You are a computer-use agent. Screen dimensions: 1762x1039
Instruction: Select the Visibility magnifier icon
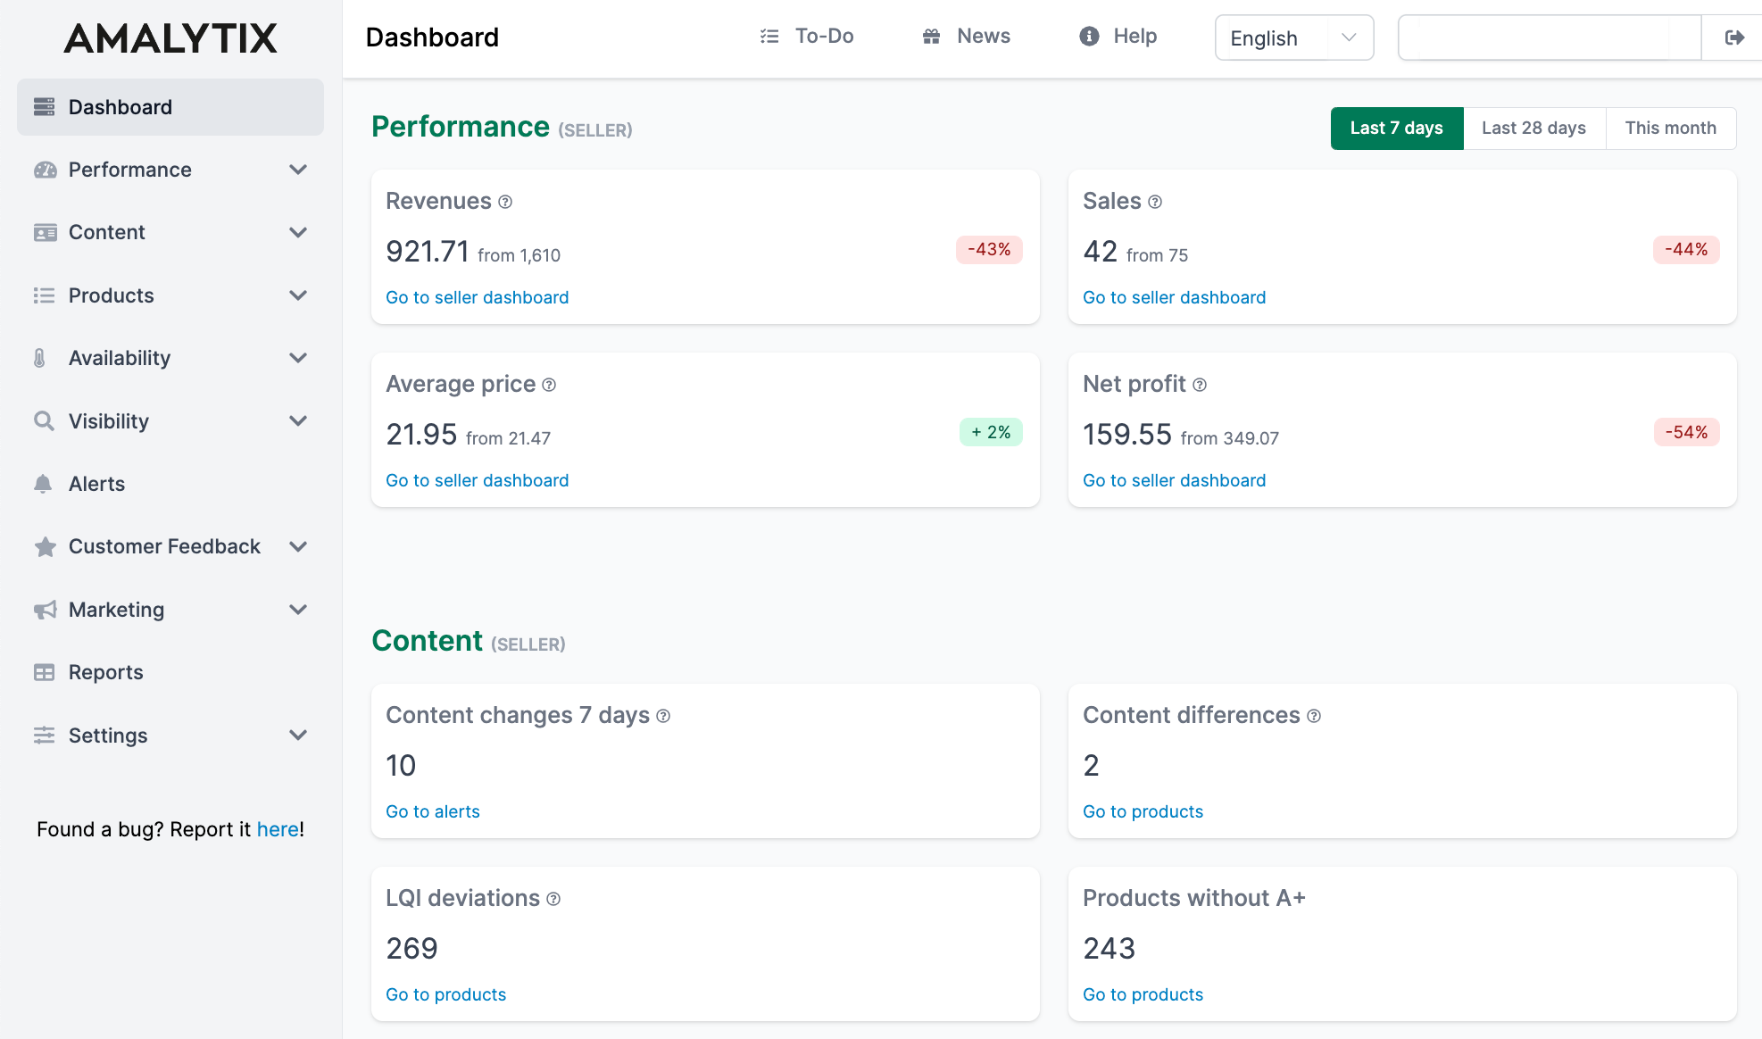pyautogui.click(x=45, y=420)
